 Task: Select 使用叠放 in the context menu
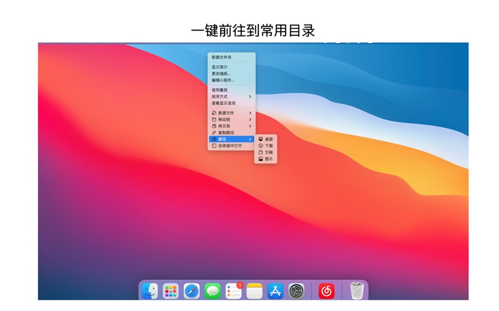click(231, 90)
